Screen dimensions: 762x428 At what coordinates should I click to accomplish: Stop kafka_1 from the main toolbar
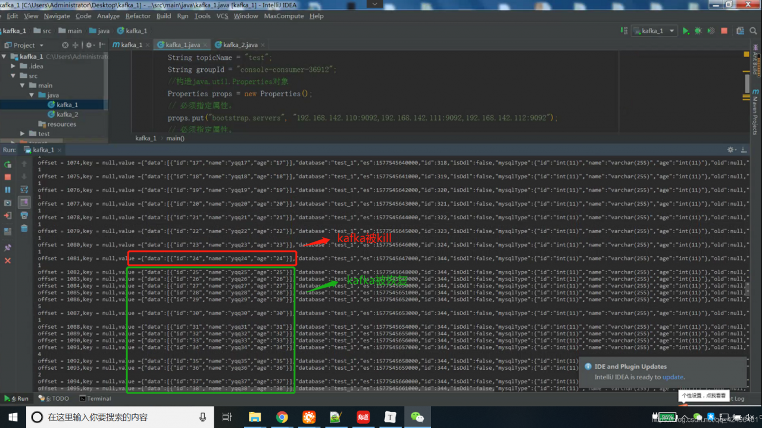[x=724, y=31]
